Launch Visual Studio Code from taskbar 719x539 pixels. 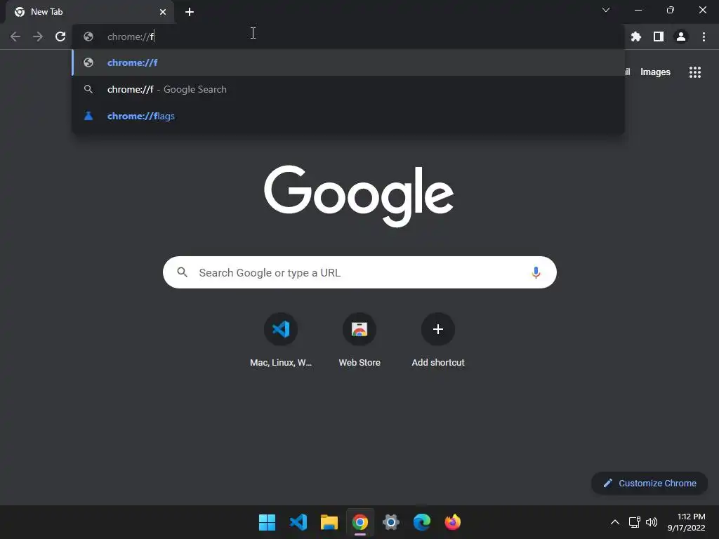pyautogui.click(x=298, y=522)
